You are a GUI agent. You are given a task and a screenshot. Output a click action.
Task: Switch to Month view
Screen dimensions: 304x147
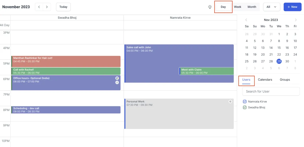coord(252,7)
